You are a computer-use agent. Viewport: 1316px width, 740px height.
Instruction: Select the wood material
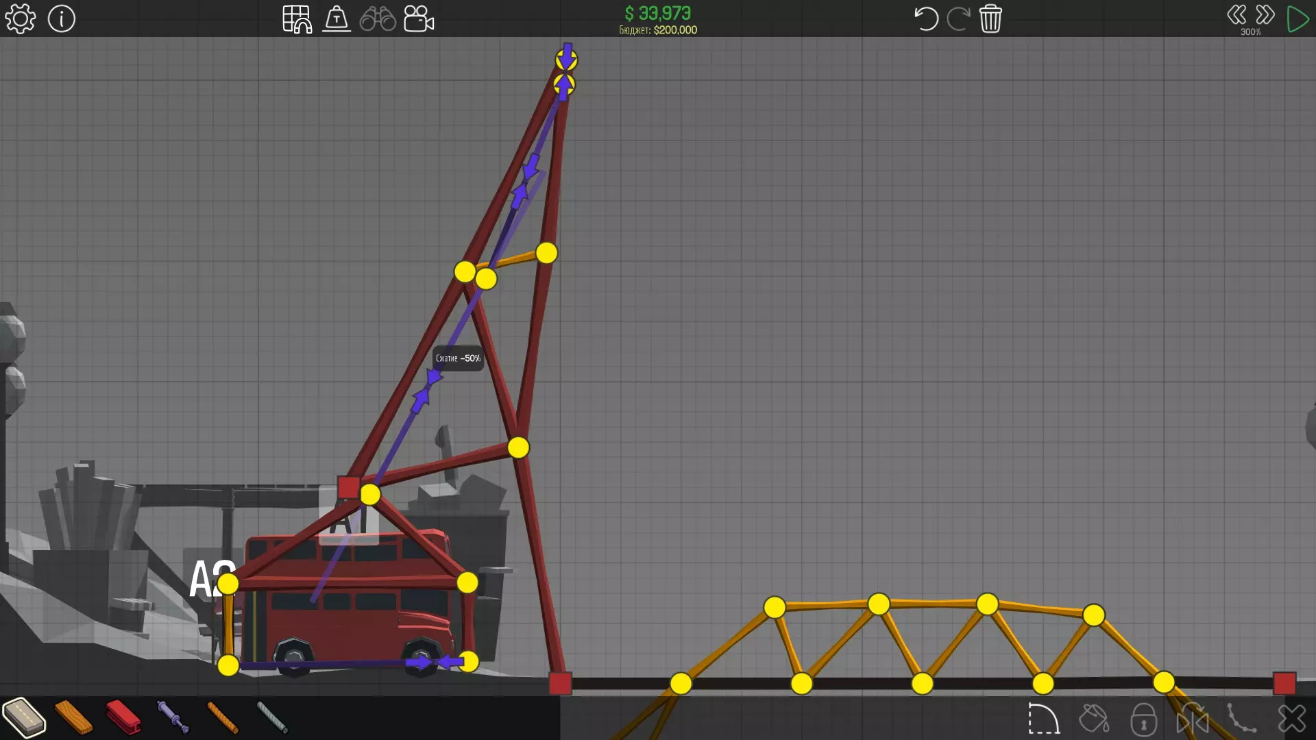pos(73,717)
